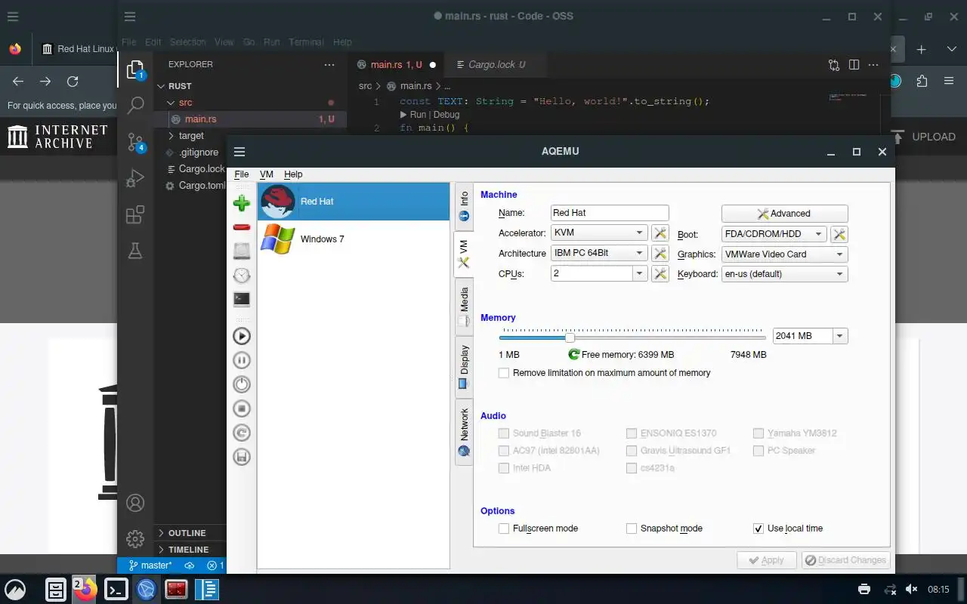Open boot order settings wrench icon
The width and height of the screenshot is (967, 604).
(x=839, y=234)
